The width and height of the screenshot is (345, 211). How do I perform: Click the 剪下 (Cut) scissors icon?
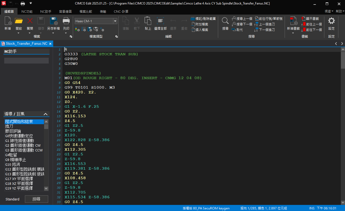point(137,21)
